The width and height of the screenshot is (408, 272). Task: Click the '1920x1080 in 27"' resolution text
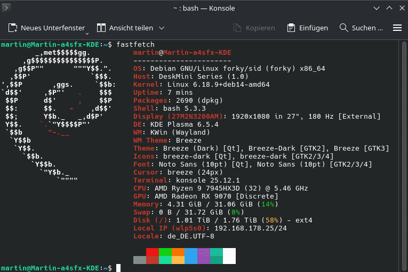pyautogui.click(x=266, y=117)
